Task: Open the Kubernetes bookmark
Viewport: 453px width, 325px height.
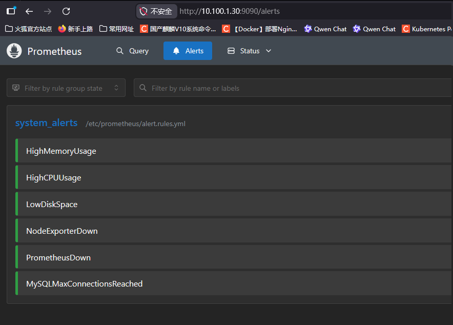Action: (x=427, y=29)
